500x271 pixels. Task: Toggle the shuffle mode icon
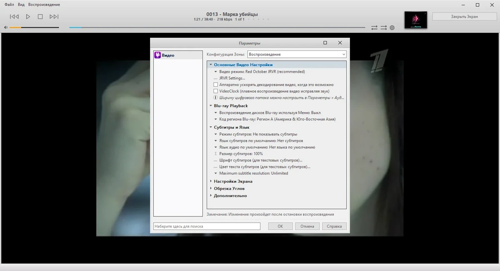383,28
